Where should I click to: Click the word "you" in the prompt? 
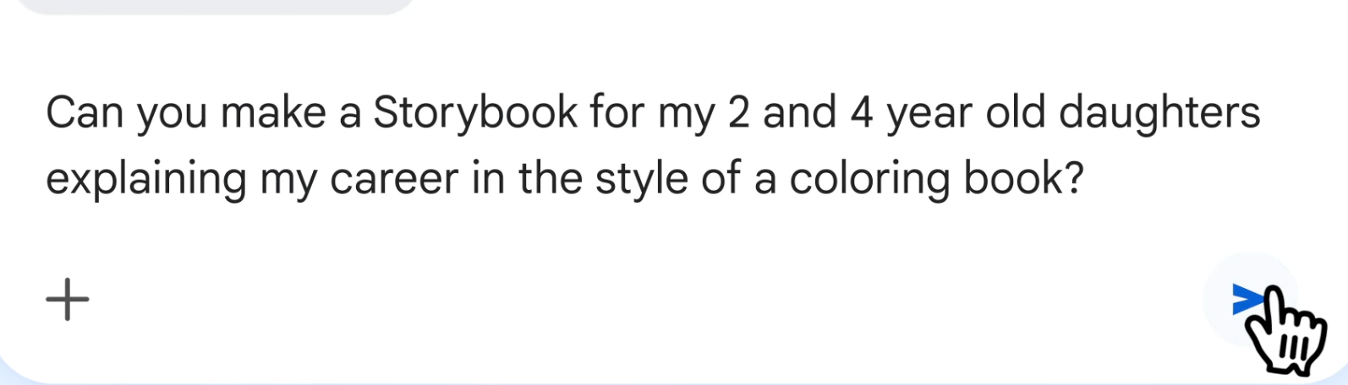click(x=172, y=113)
